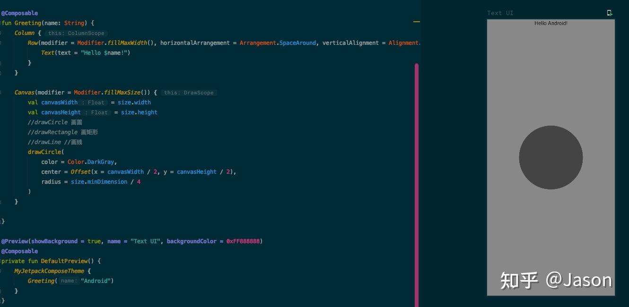This screenshot has width=629, height=307.
Task: Click the Hello Android! text in preview
Action: [x=551, y=23]
